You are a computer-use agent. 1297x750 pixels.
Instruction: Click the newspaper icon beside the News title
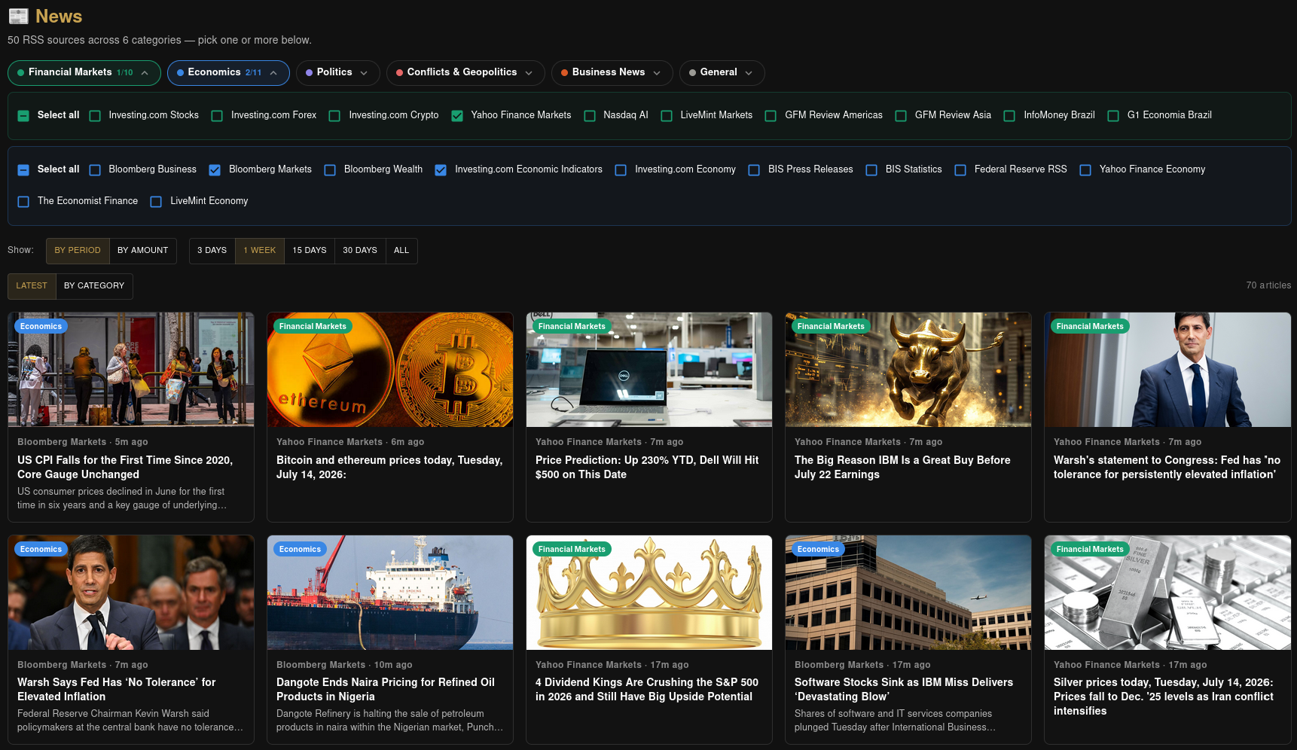click(18, 16)
